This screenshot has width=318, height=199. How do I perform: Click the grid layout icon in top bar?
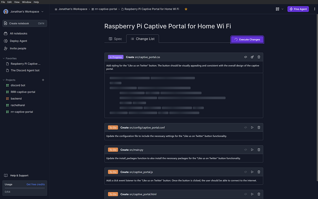278,9
